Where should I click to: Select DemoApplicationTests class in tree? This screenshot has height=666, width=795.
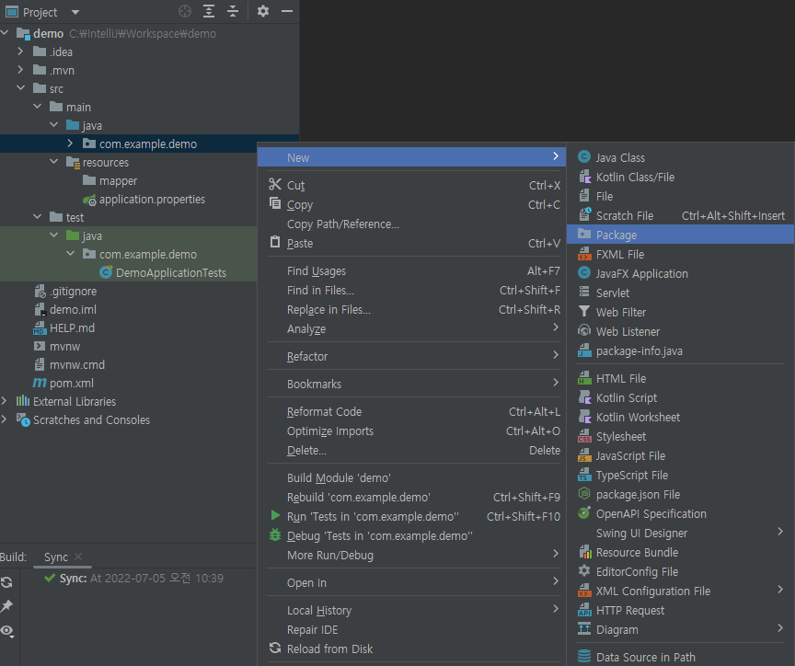[171, 272]
